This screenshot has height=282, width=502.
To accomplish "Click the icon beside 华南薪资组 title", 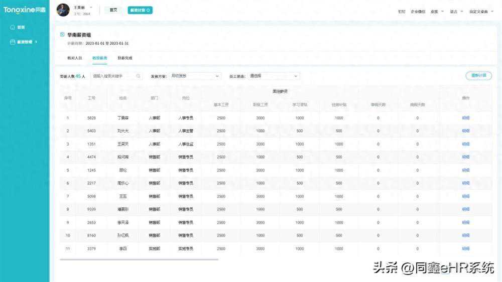I will click(x=62, y=35).
